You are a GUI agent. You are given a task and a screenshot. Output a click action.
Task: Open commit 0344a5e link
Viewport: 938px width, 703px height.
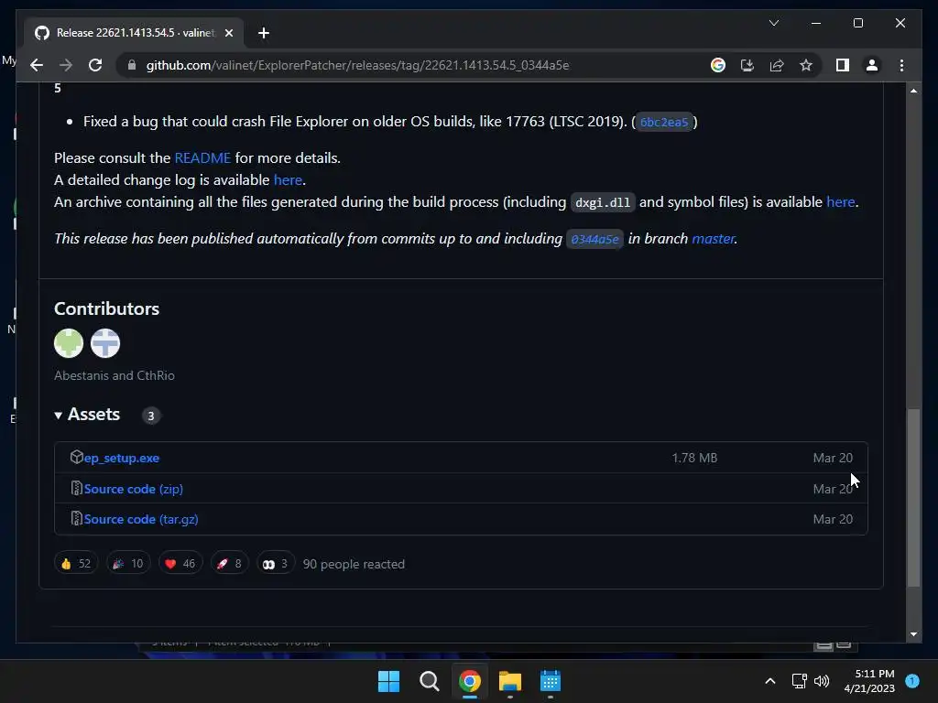594,239
